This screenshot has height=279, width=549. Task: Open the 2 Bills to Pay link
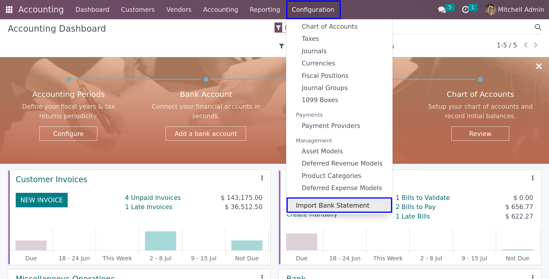[415, 207]
